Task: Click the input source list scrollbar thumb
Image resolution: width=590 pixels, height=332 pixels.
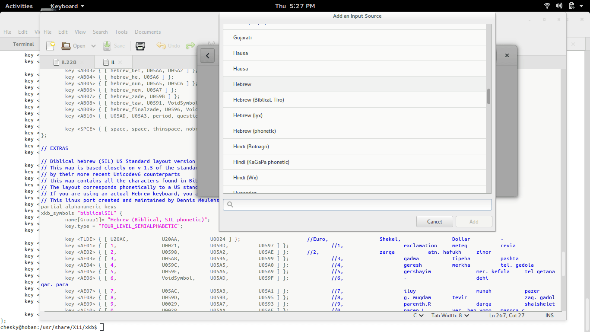Action: [489, 96]
